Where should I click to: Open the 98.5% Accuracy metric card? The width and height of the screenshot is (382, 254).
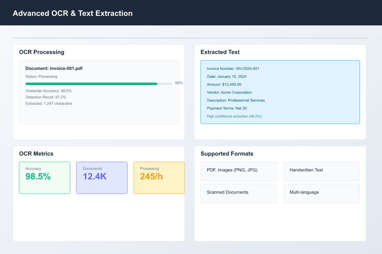click(45, 177)
